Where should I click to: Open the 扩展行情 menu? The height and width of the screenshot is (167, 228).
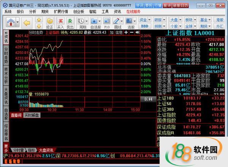pos(61,12)
